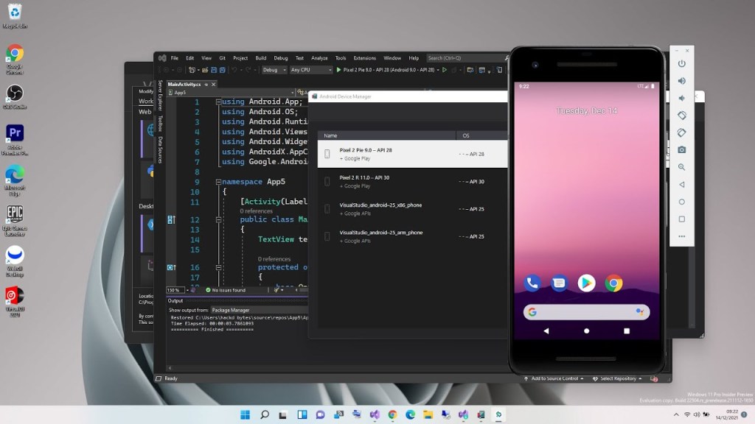755x424 pixels.
Task: Raise the emulator volume
Action: tap(681, 81)
